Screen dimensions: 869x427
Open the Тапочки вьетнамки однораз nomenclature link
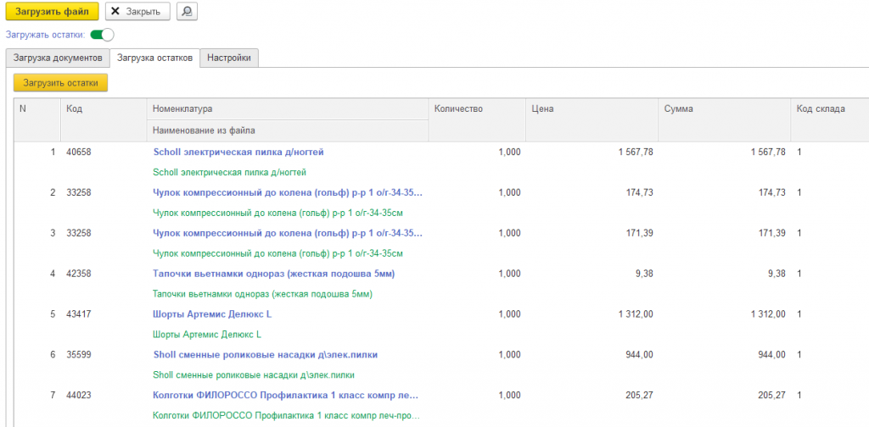click(x=274, y=274)
